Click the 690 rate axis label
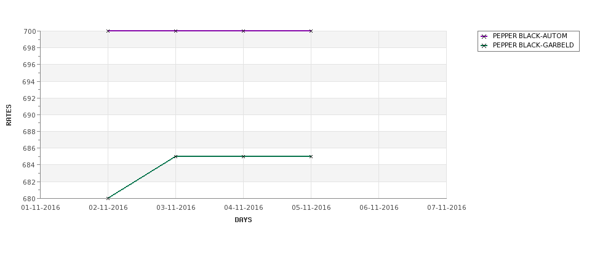 pyautogui.click(x=30, y=115)
